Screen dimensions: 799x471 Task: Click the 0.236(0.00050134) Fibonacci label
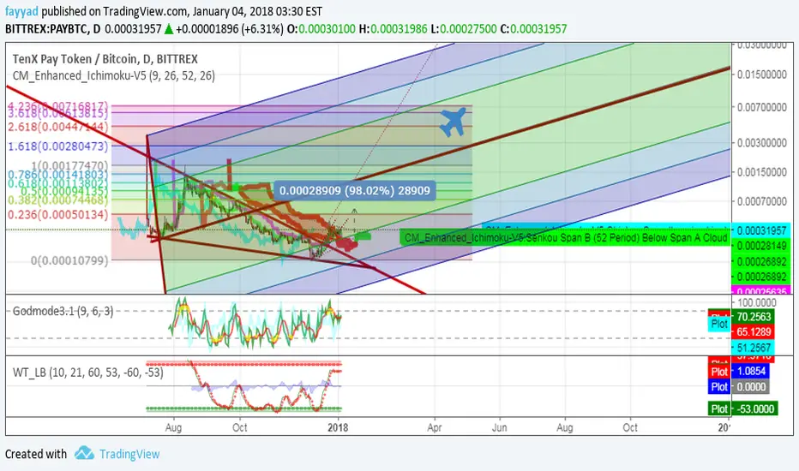point(57,215)
